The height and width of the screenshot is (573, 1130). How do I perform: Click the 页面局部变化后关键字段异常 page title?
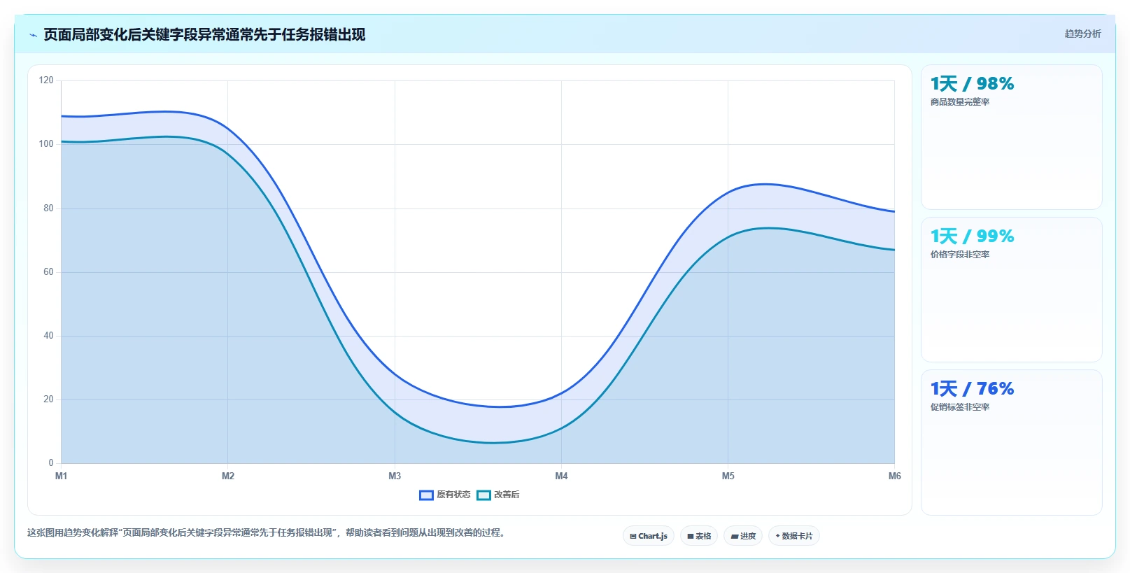[204, 34]
